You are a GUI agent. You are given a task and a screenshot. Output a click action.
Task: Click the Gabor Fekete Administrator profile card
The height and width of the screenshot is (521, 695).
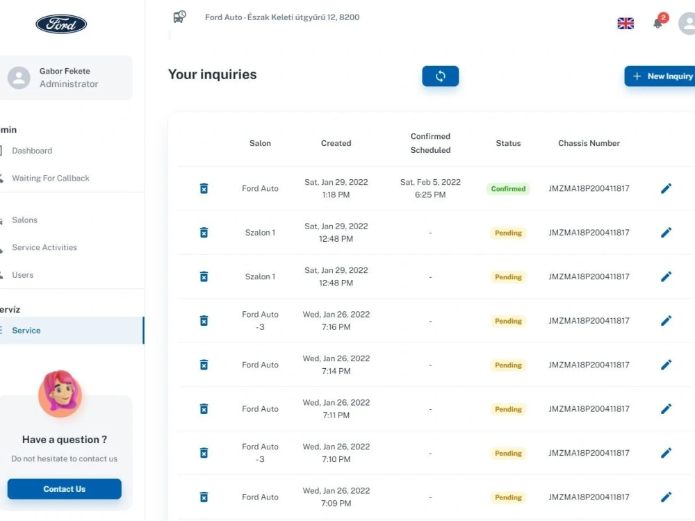coord(65,78)
